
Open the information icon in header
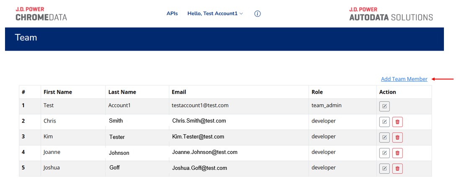258,14
